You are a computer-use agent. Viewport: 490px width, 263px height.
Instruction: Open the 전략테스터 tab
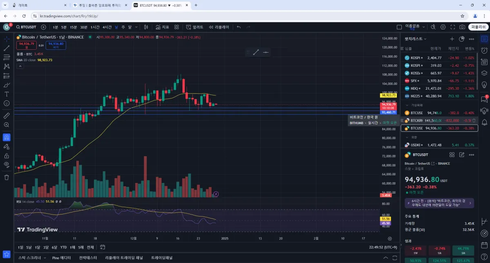coord(88,258)
